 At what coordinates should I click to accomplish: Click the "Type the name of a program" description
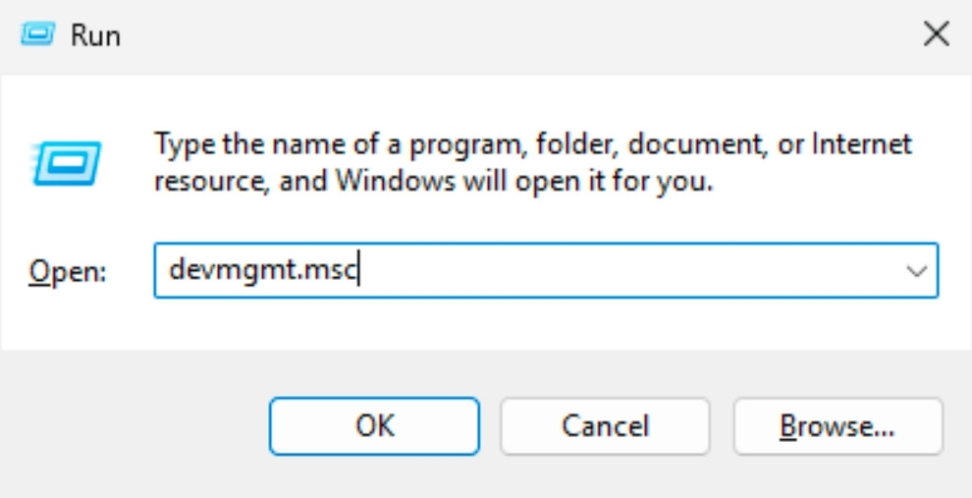coord(295,145)
